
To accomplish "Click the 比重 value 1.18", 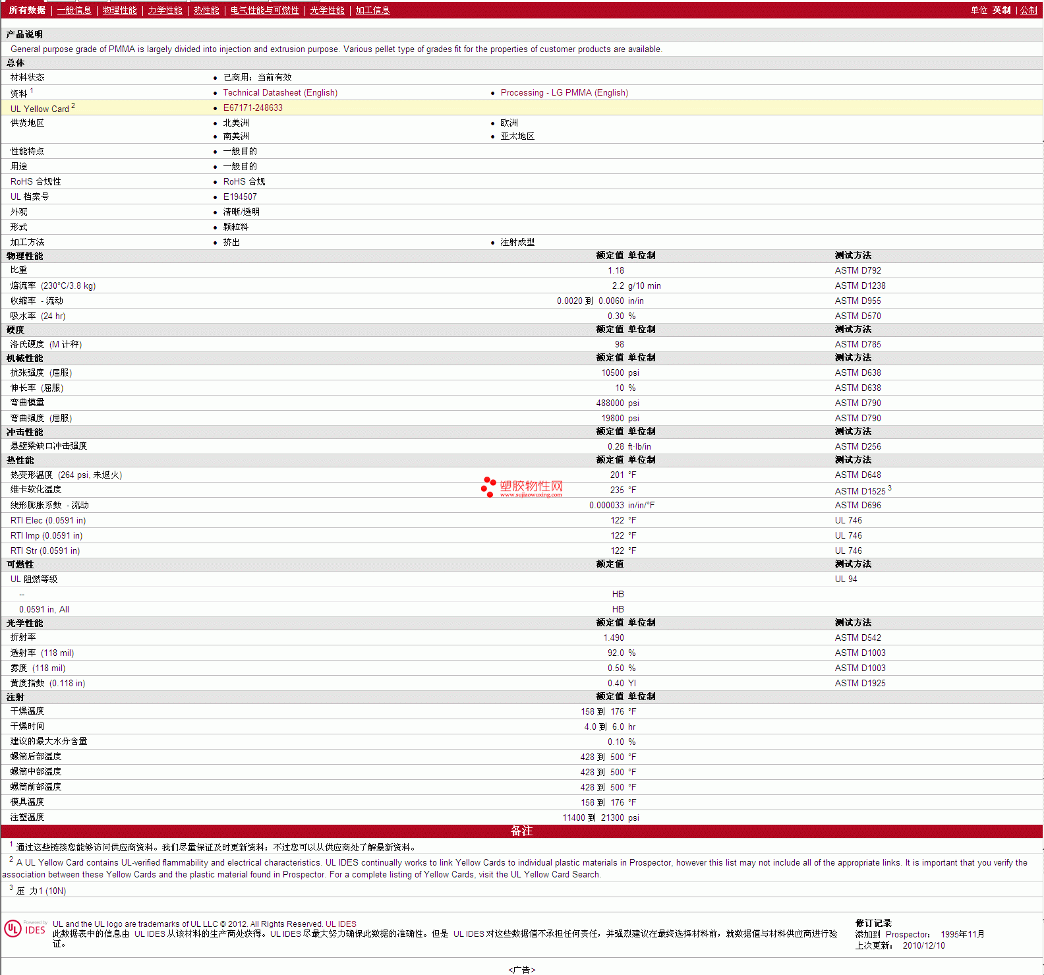I will point(616,271).
